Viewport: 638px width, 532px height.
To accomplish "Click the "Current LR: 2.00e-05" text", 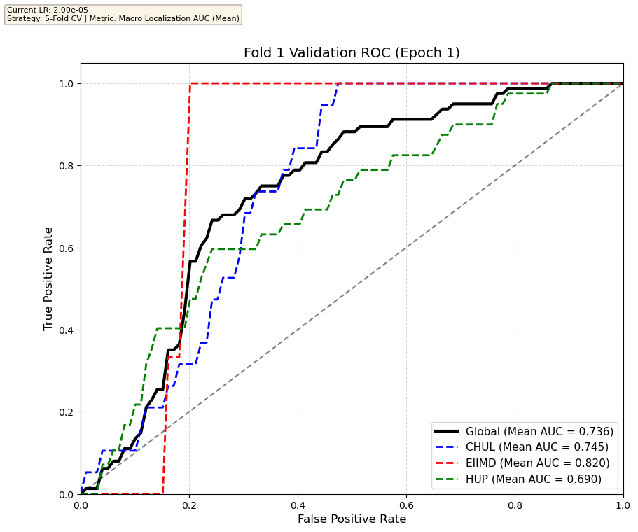I will pyautogui.click(x=47, y=10).
